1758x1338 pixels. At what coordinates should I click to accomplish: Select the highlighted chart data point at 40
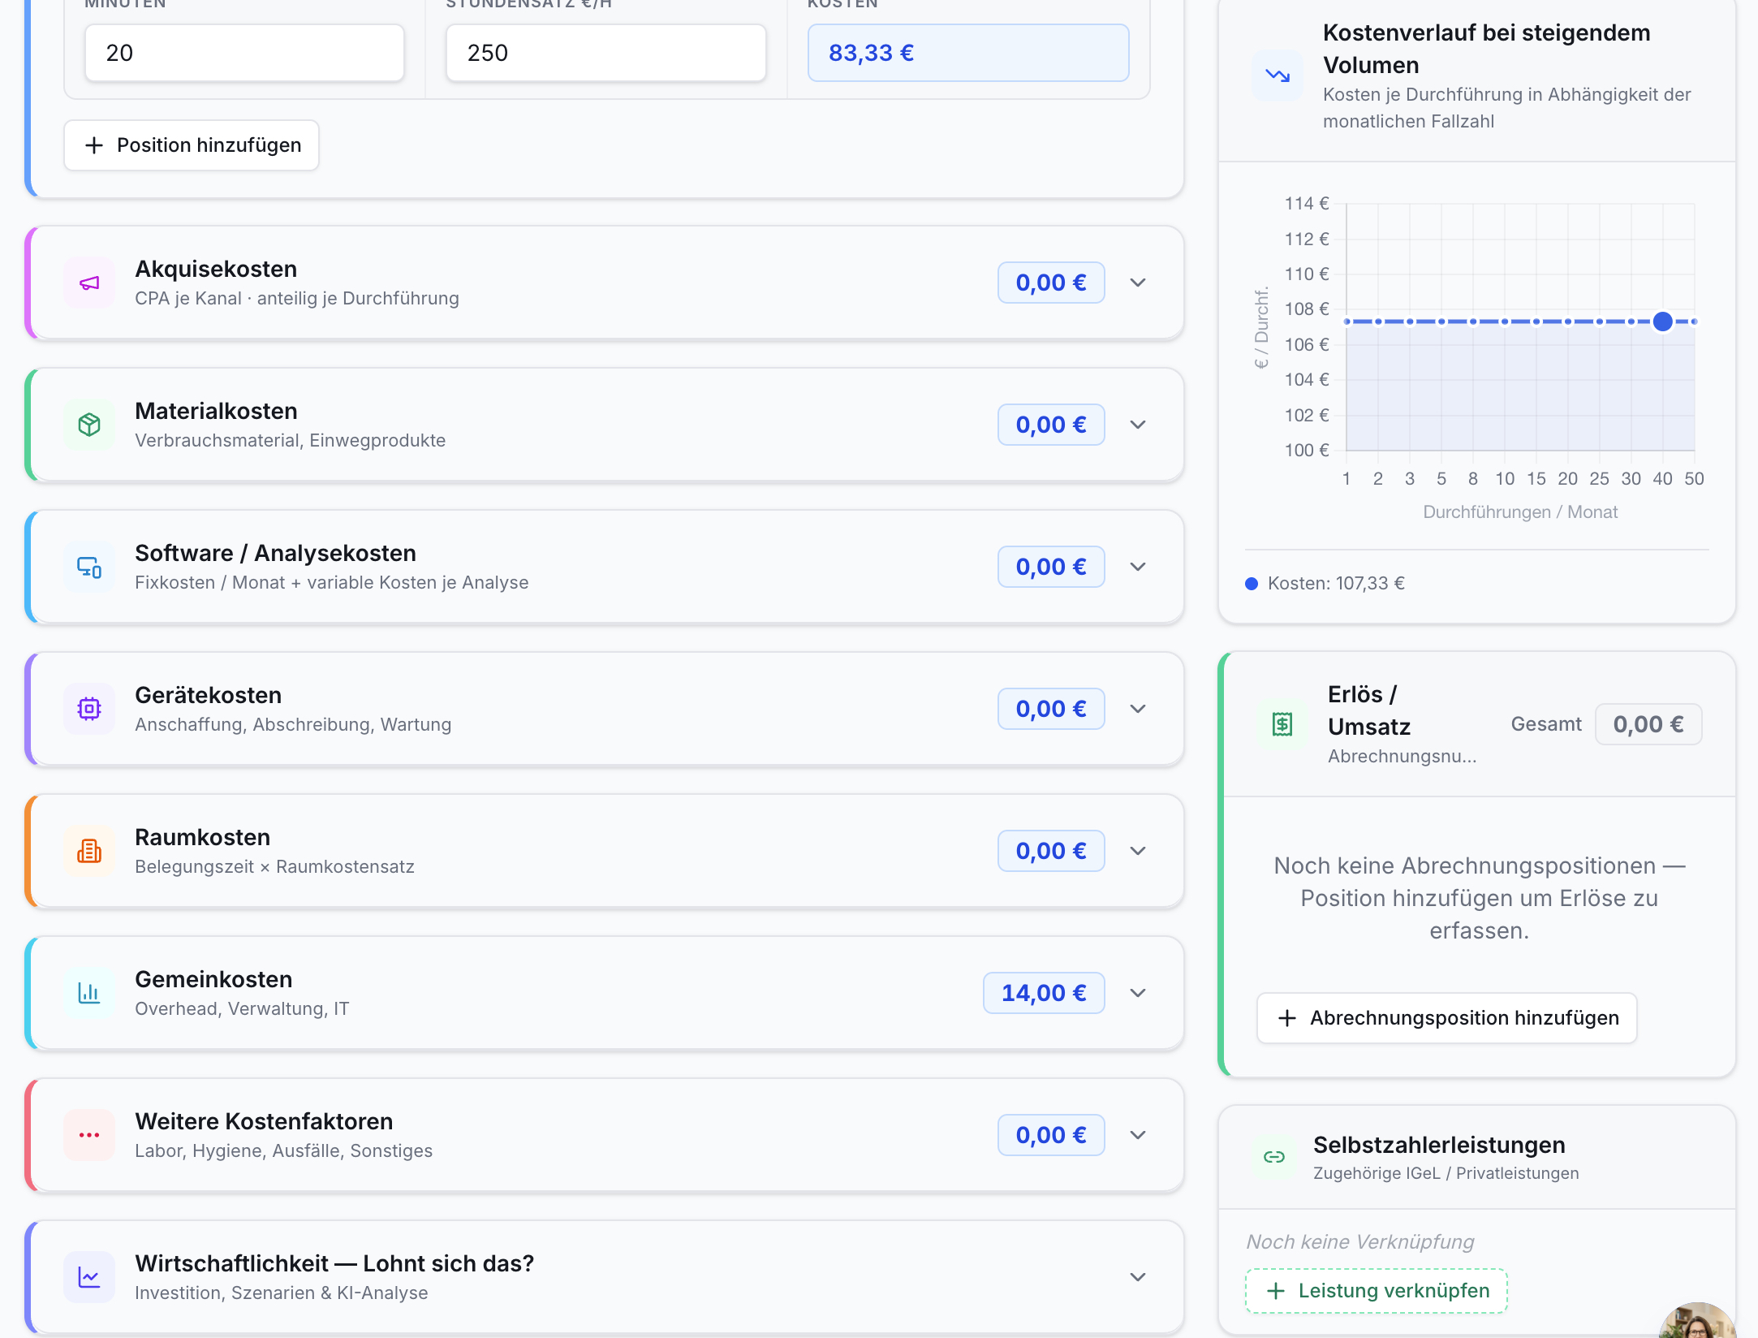[1662, 322]
